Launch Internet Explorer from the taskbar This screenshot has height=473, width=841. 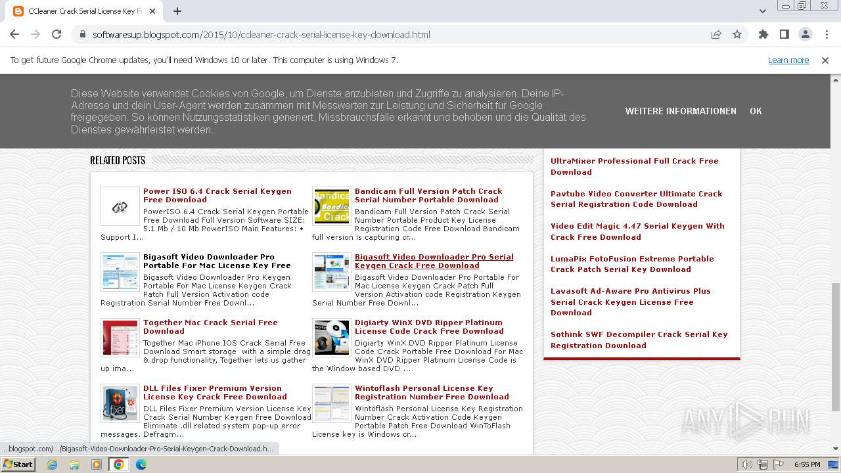coord(53,464)
